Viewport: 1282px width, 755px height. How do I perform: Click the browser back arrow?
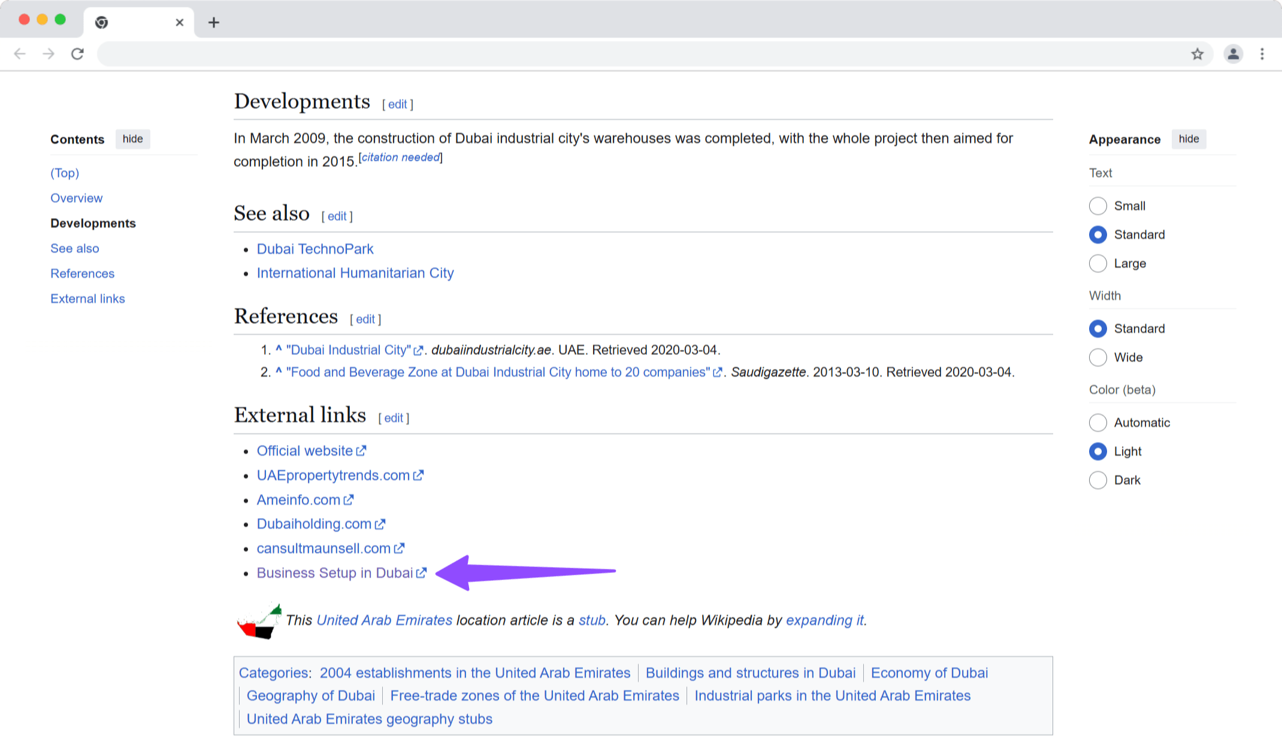[20, 54]
